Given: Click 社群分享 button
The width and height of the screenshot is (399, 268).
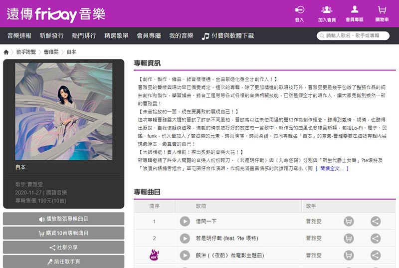Looking at the screenshot, I should coord(64,248).
